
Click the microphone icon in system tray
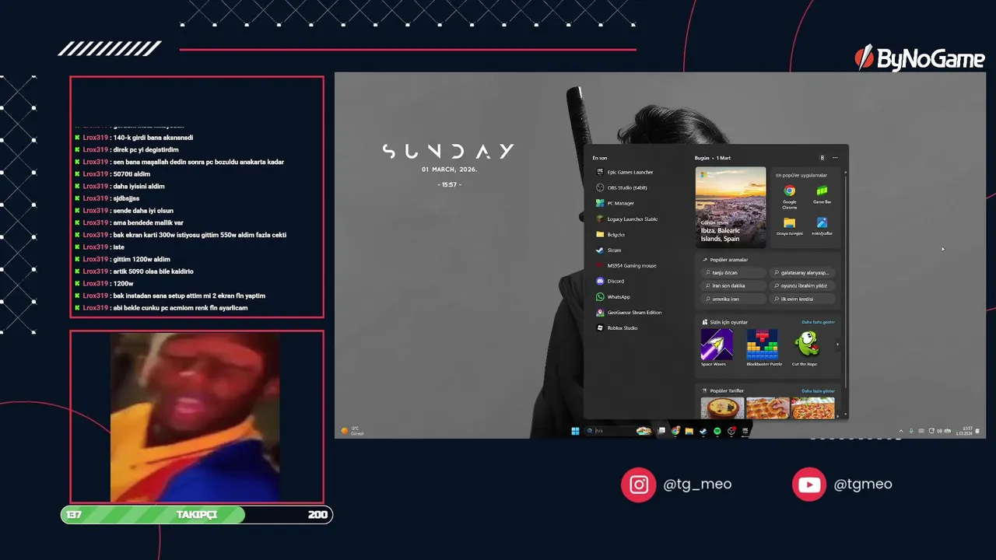(x=911, y=431)
